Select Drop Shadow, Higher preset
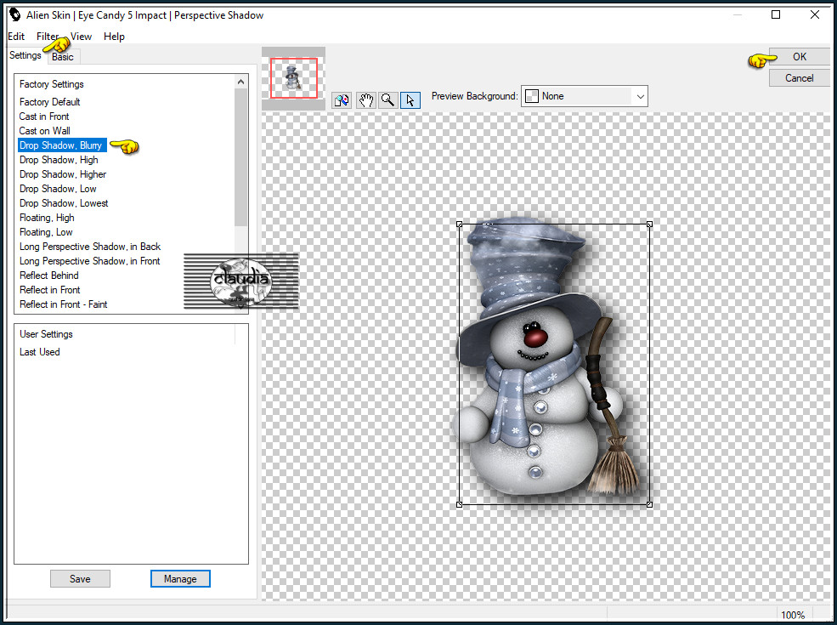The image size is (837, 625). pos(63,174)
